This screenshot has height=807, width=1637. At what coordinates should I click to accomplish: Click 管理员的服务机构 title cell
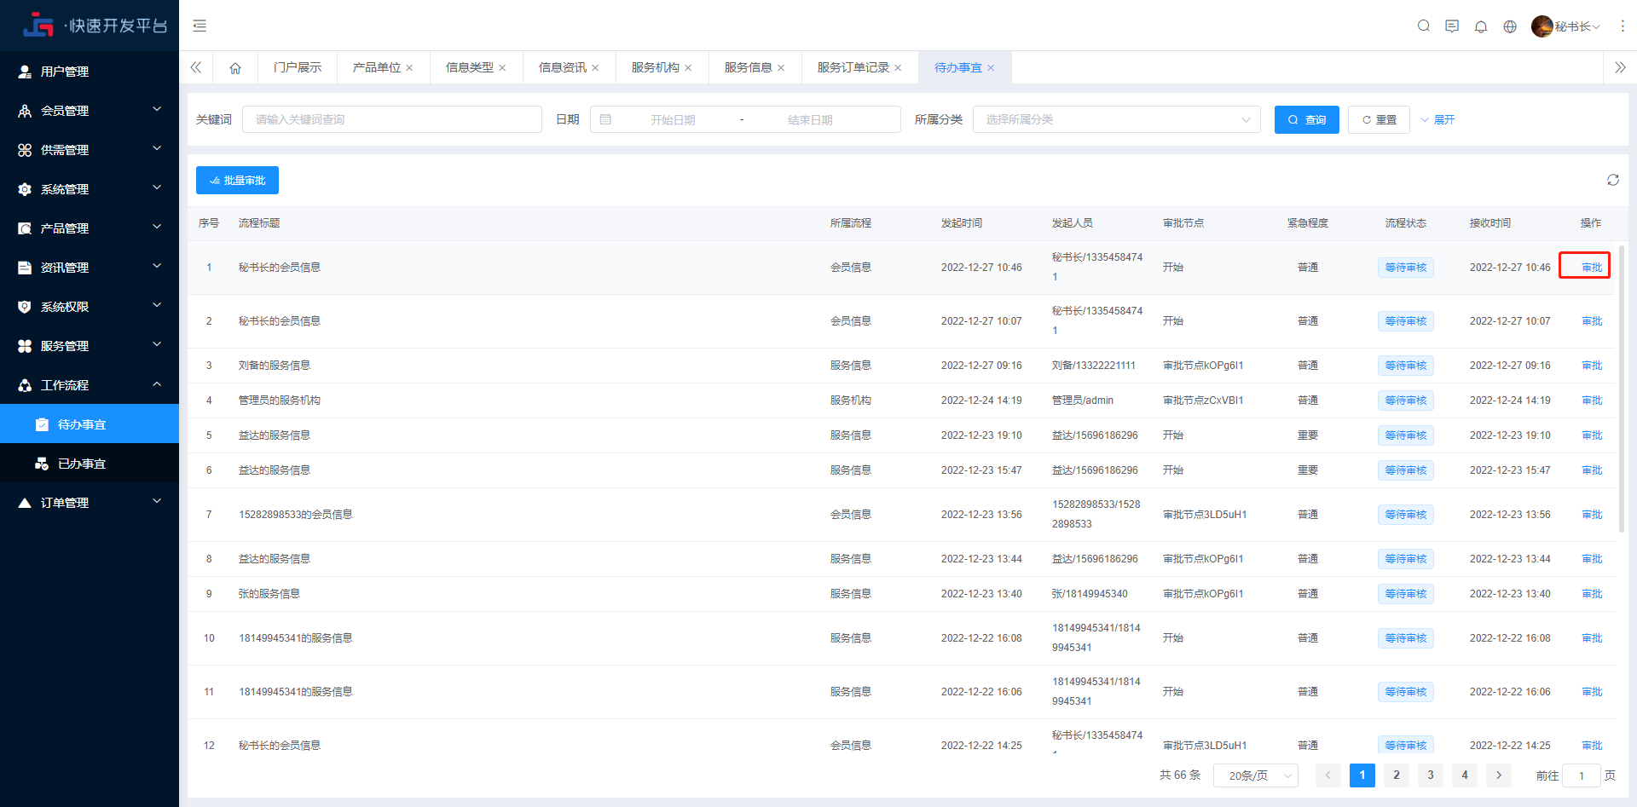click(280, 401)
